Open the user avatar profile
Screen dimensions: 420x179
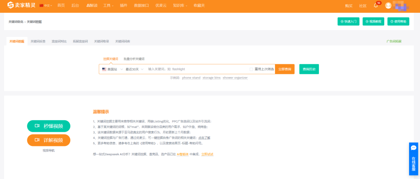coord(388,5)
